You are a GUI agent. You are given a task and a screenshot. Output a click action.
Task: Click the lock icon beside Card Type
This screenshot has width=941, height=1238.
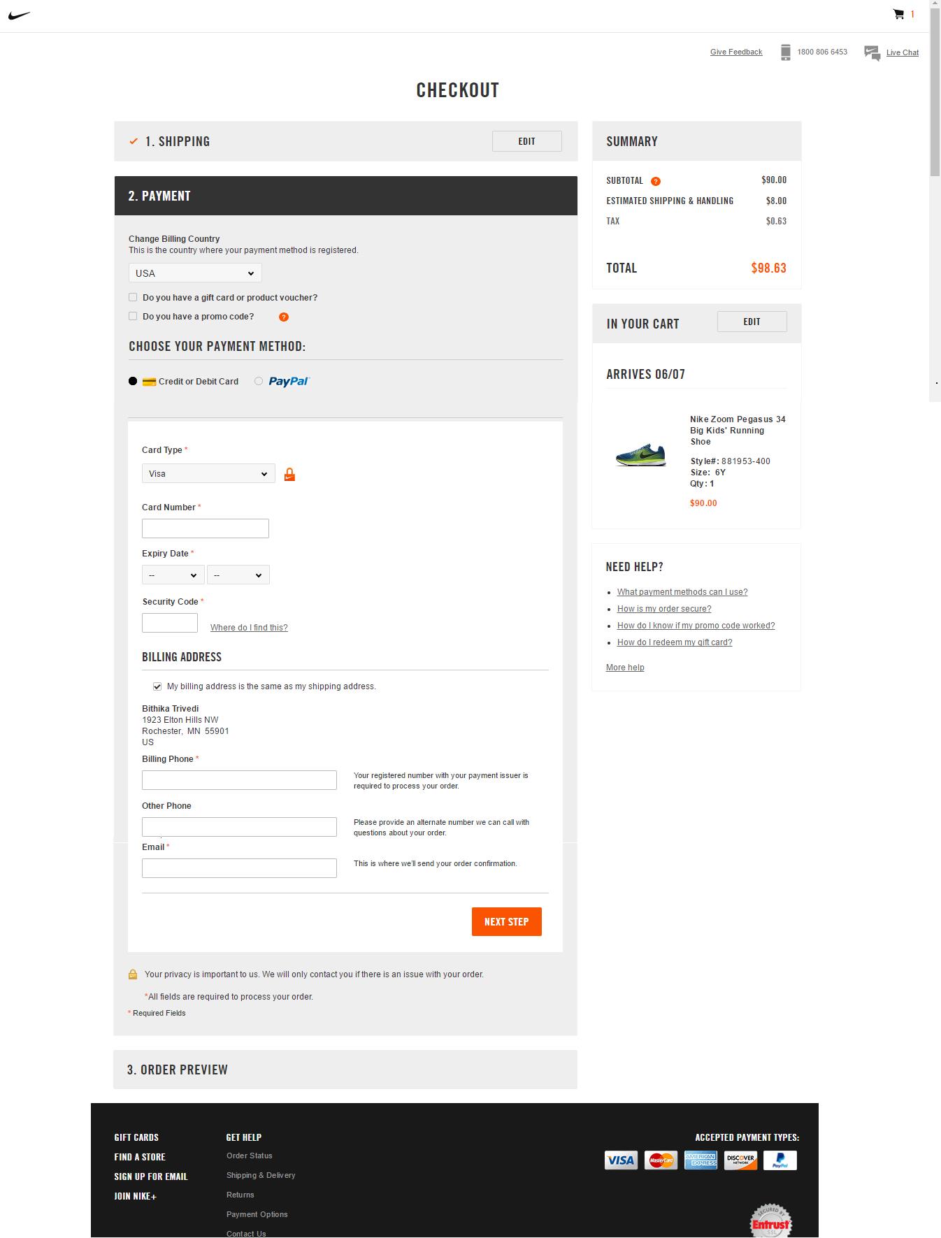click(x=290, y=473)
